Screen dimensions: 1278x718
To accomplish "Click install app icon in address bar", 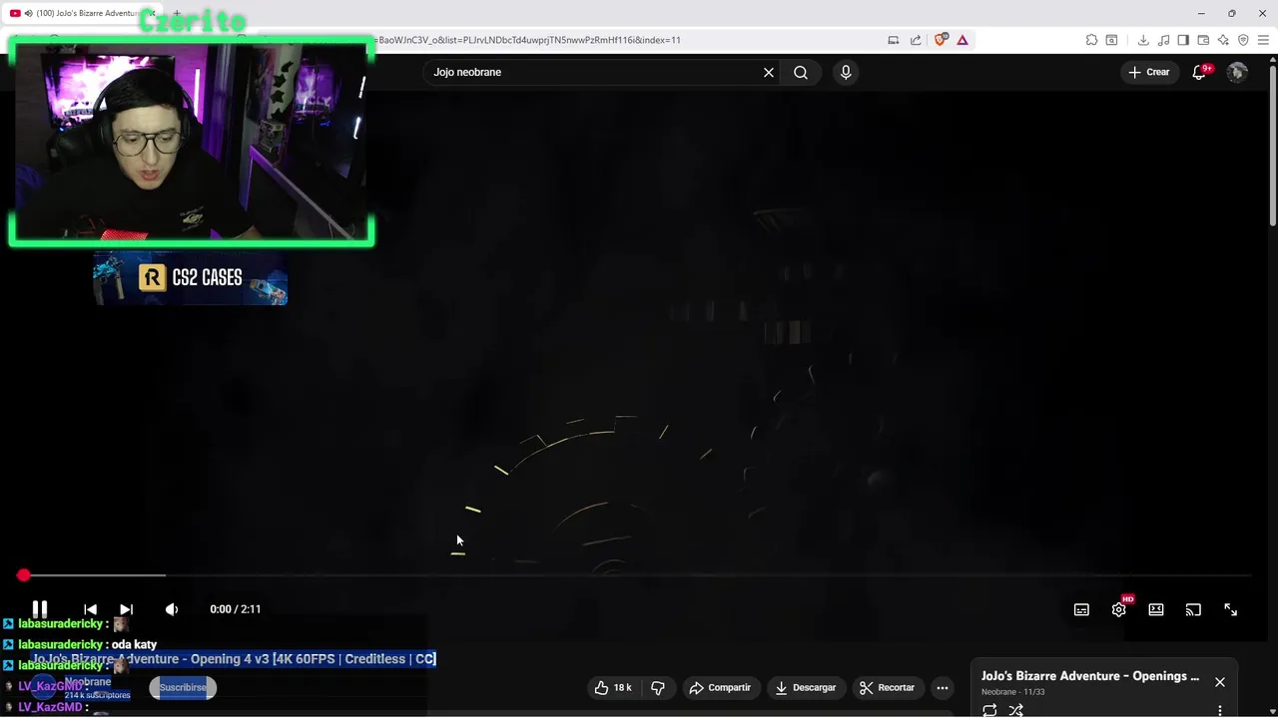I will (894, 40).
